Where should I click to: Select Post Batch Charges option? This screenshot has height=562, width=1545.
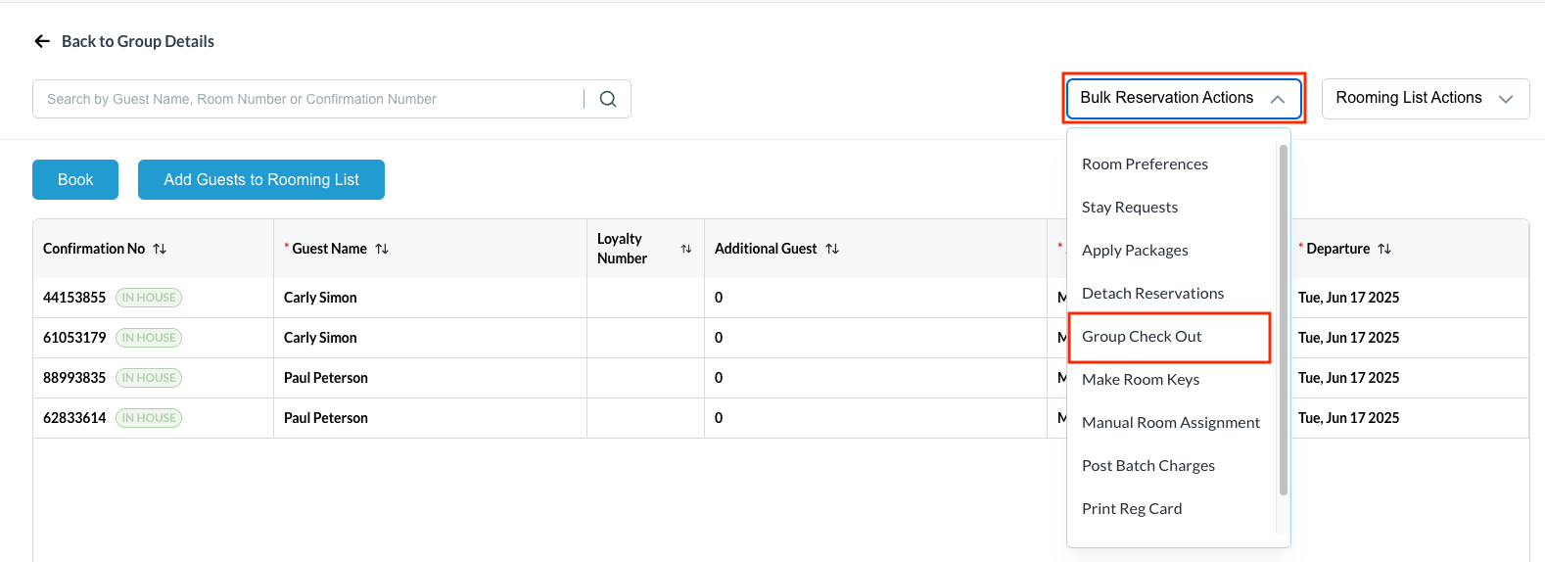1148,466
